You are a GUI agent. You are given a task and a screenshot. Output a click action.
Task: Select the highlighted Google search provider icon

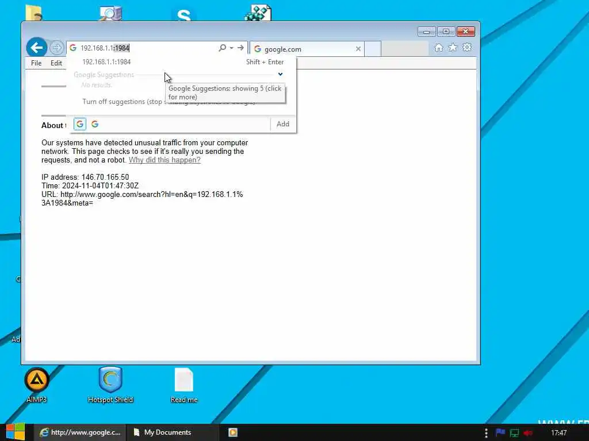79,124
